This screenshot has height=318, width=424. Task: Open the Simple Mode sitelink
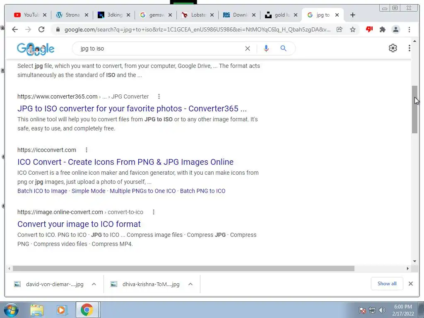[89, 191]
